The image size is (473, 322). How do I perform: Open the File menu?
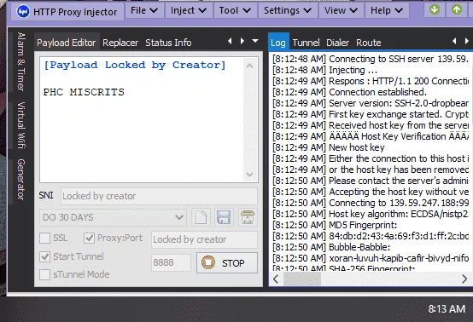click(144, 10)
